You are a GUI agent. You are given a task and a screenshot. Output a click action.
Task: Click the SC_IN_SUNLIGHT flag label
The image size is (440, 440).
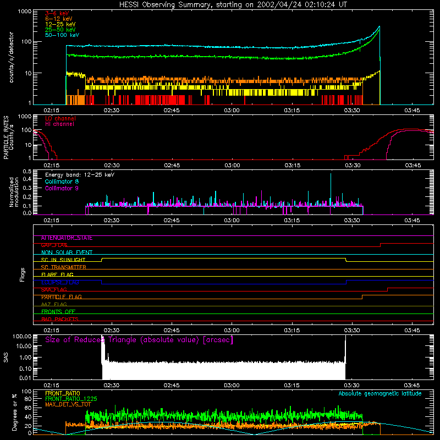[x=63, y=260]
